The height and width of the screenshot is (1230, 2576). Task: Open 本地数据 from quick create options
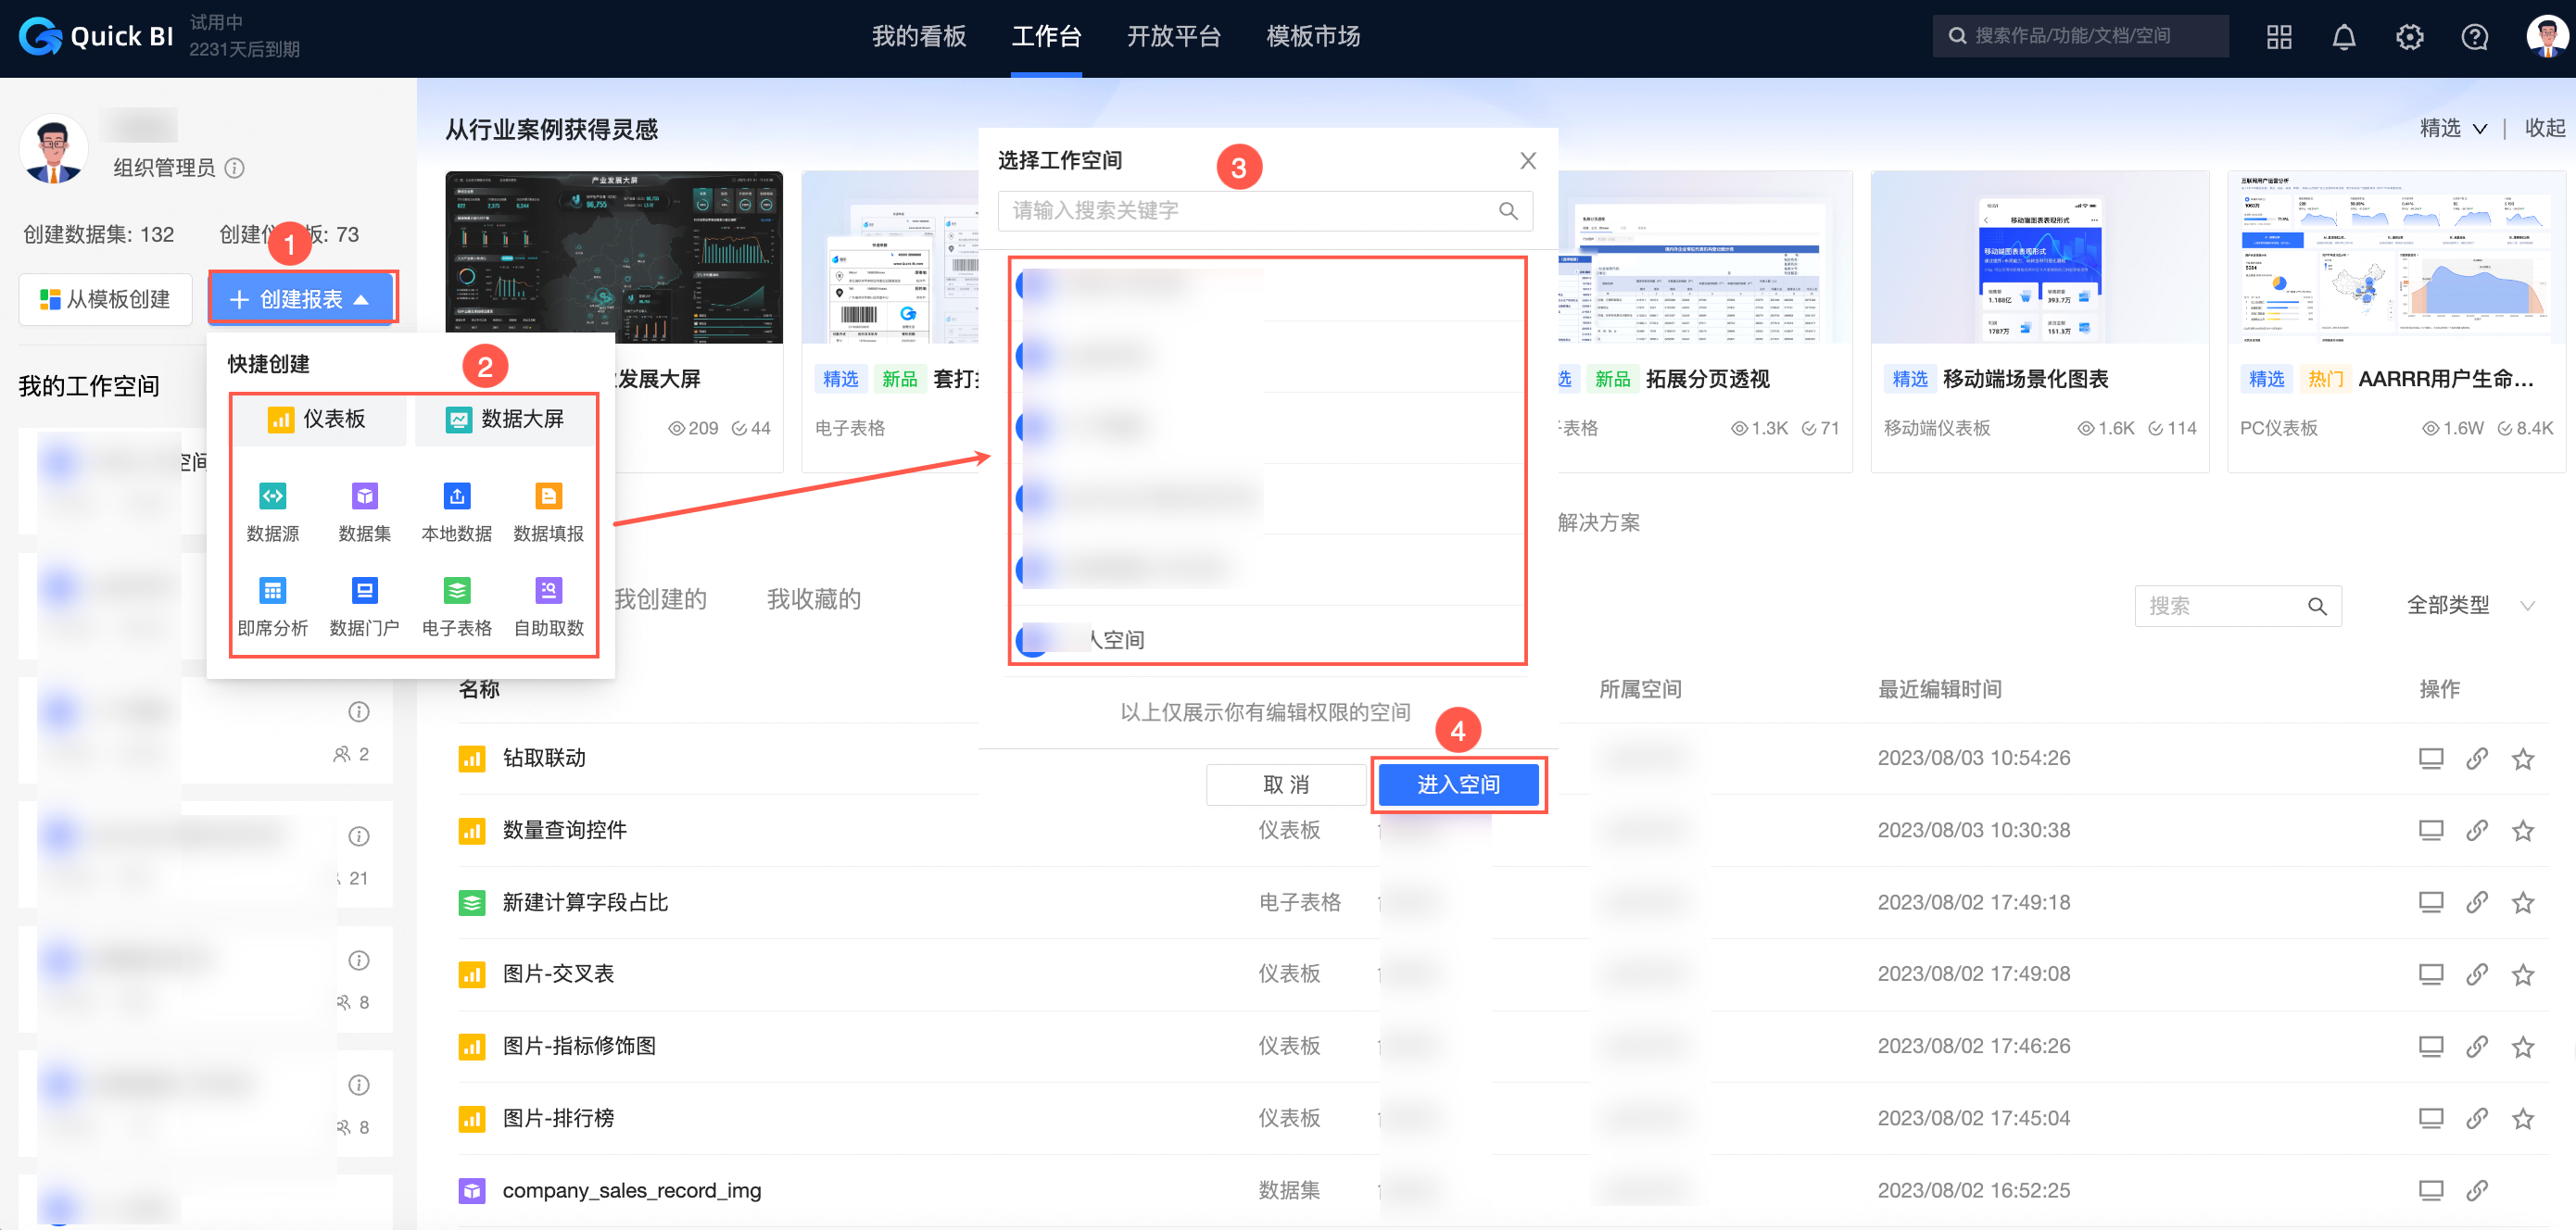click(456, 509)
